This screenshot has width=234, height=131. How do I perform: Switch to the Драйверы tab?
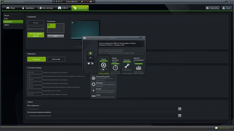point(28,8)
